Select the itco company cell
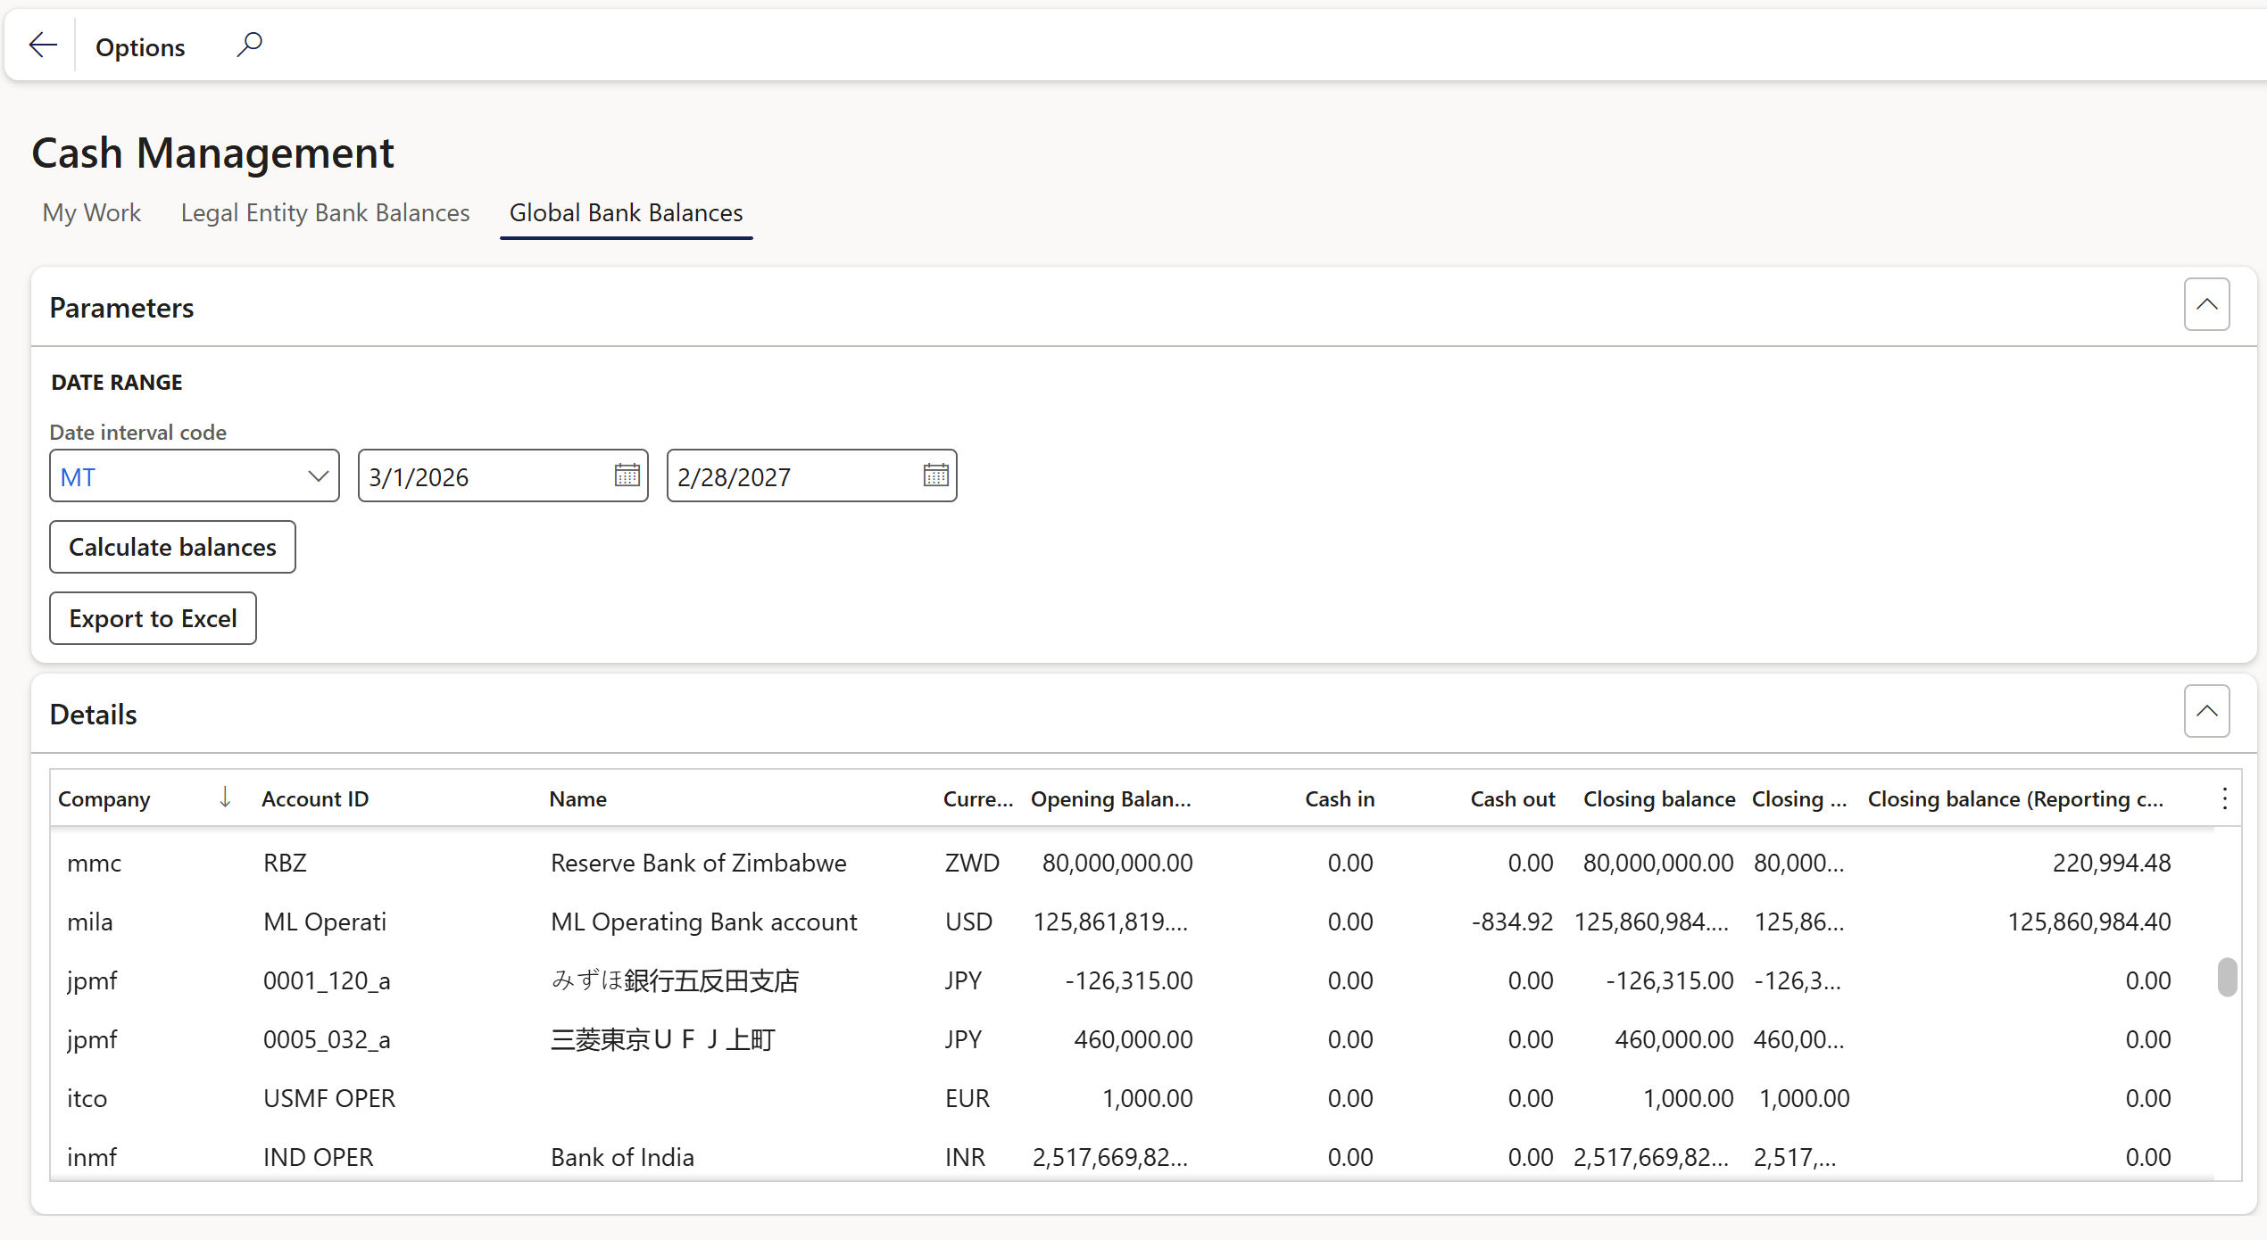 [87, 1098]
